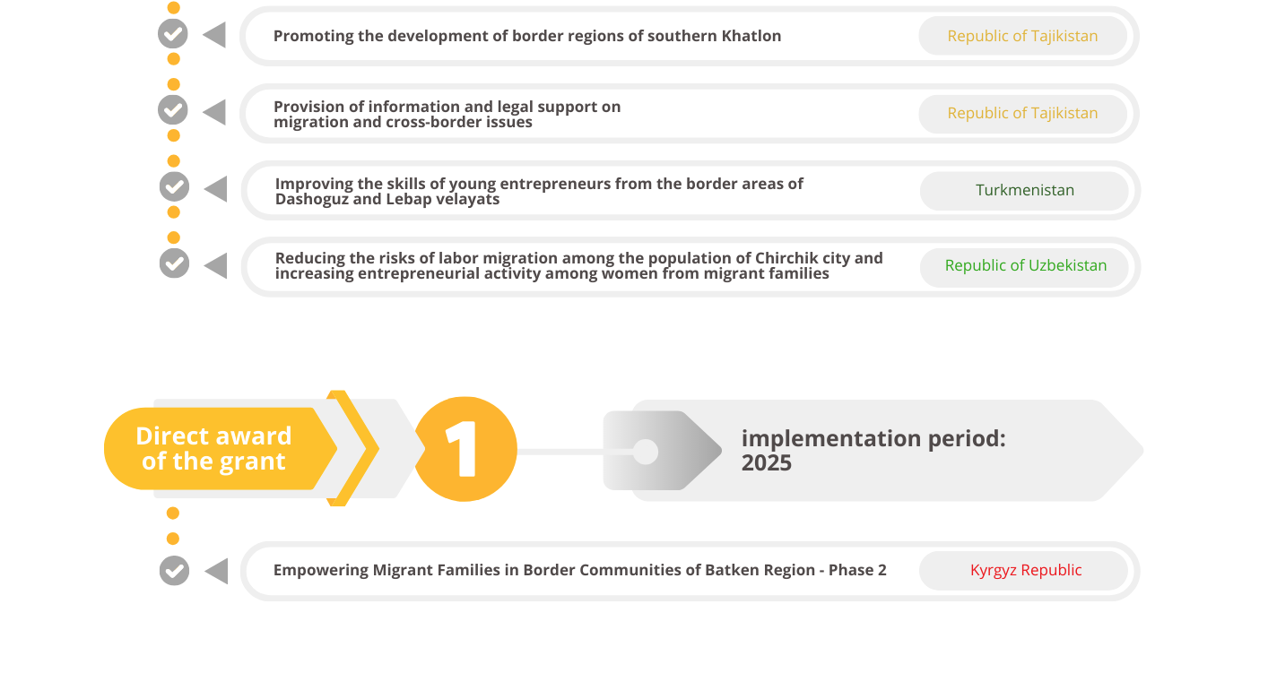Open the Direct award of the grant badge
This screenshot has height=673, width=1268.
[214, 449]
